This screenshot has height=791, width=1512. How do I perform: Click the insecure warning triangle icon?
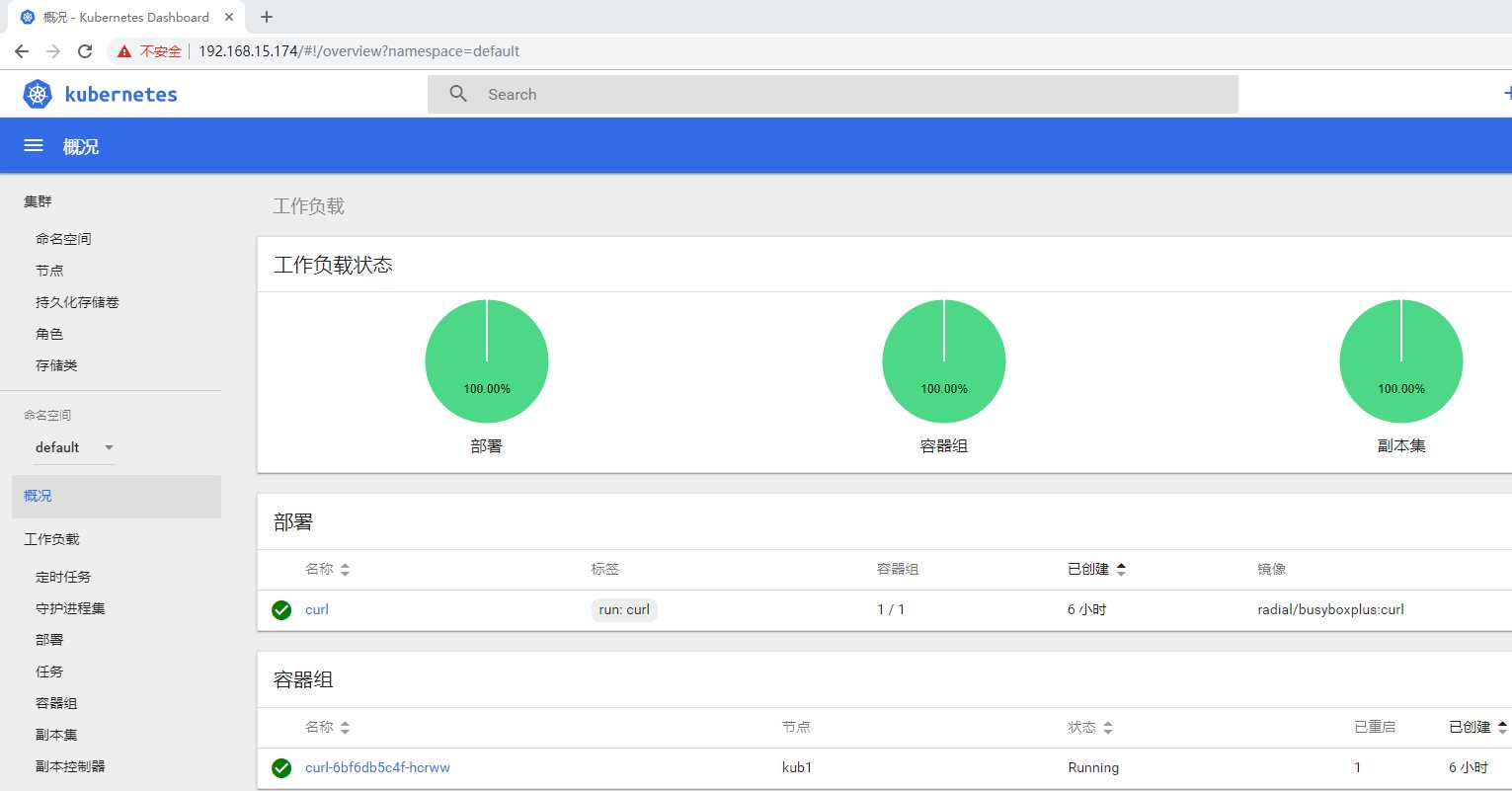[x=124, y=51]
